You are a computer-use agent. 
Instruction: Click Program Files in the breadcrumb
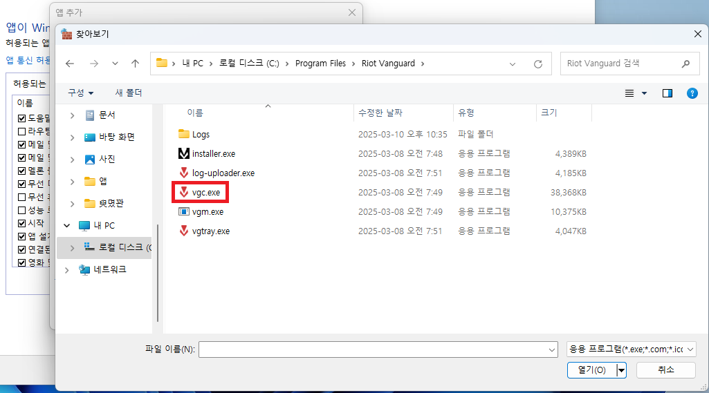click(x=320, y=64)
